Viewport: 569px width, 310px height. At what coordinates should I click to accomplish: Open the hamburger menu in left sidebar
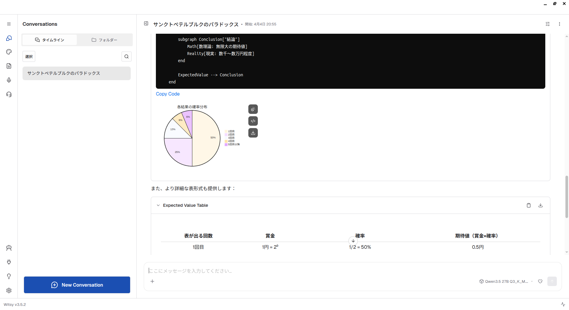(9, 24)
